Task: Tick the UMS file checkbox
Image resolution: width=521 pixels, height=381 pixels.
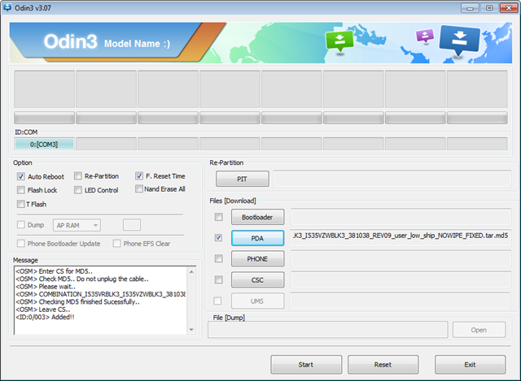Action: 217,301
